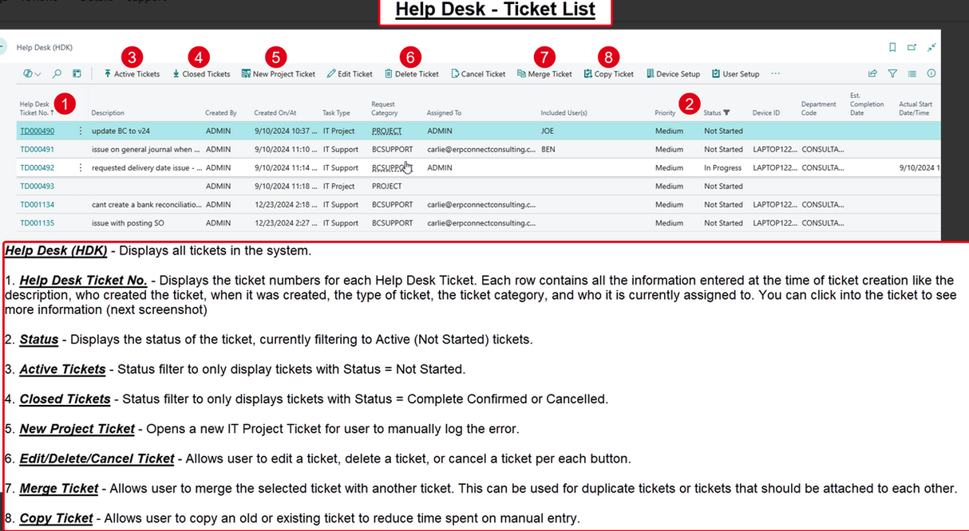Filter to Active Tickets
The image size is (969, 531).
pyautogui.click(x=132, y=73)
